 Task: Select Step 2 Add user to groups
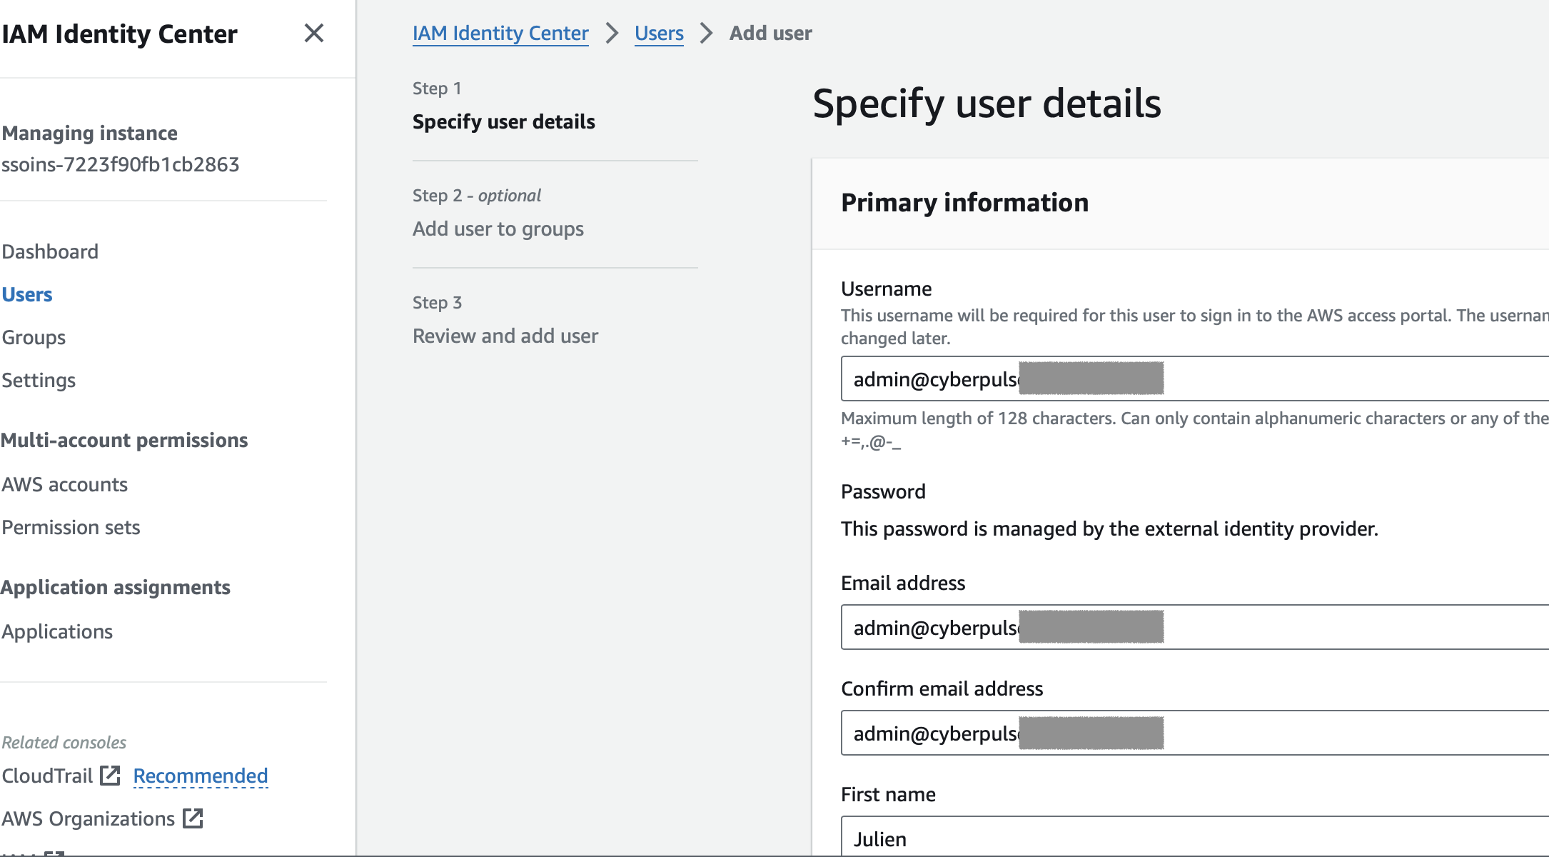click(498, 229)
